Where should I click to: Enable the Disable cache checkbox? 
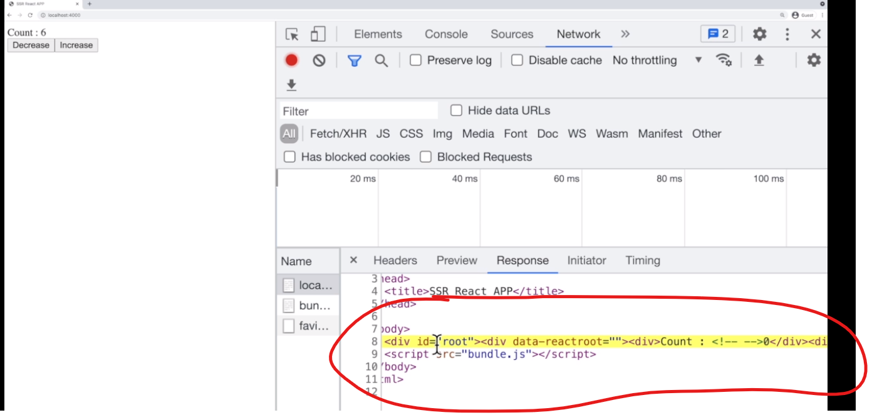[x=517, y=61]
